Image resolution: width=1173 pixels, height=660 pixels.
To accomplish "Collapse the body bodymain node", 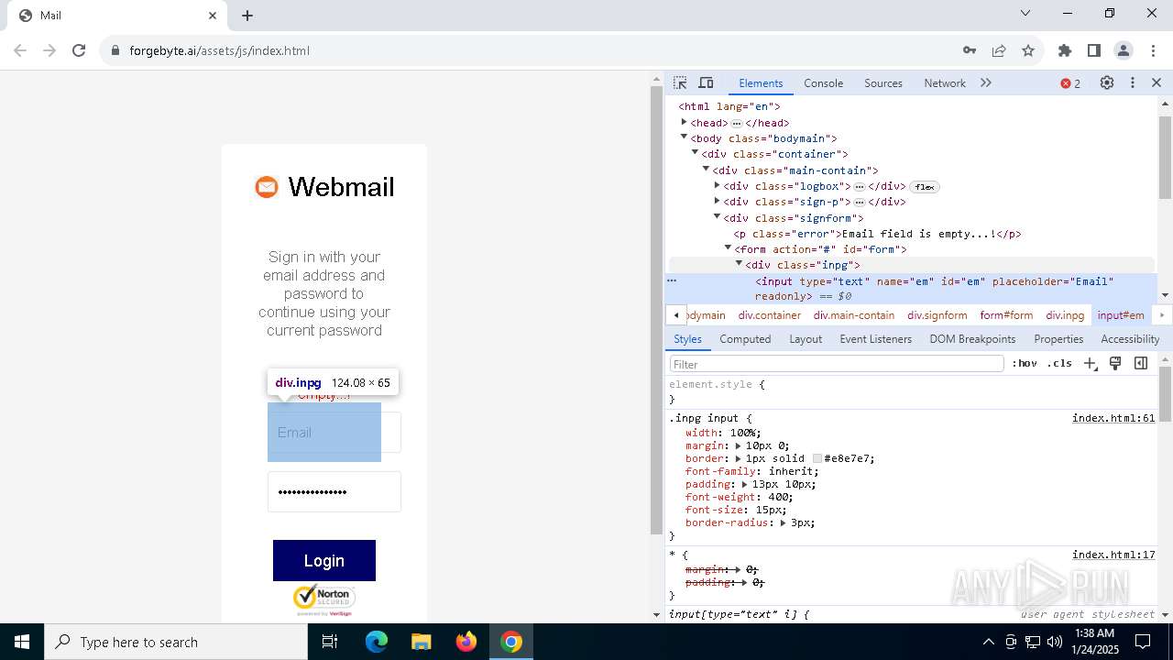I will coord(684,137).
